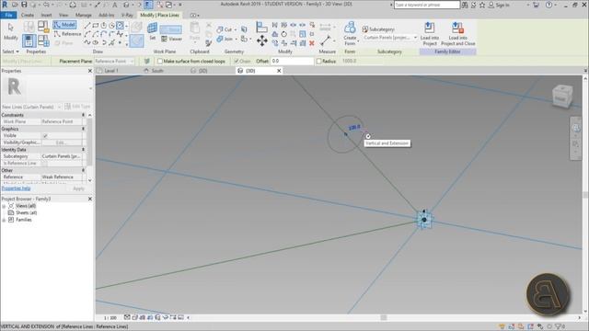This screenshot has height=331, width=589.
Task: Close the Properties panel
Action: pyautogui.click(x=90, y=71)
